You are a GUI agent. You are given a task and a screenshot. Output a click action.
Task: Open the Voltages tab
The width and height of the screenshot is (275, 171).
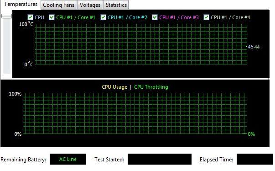pos(90,5)
